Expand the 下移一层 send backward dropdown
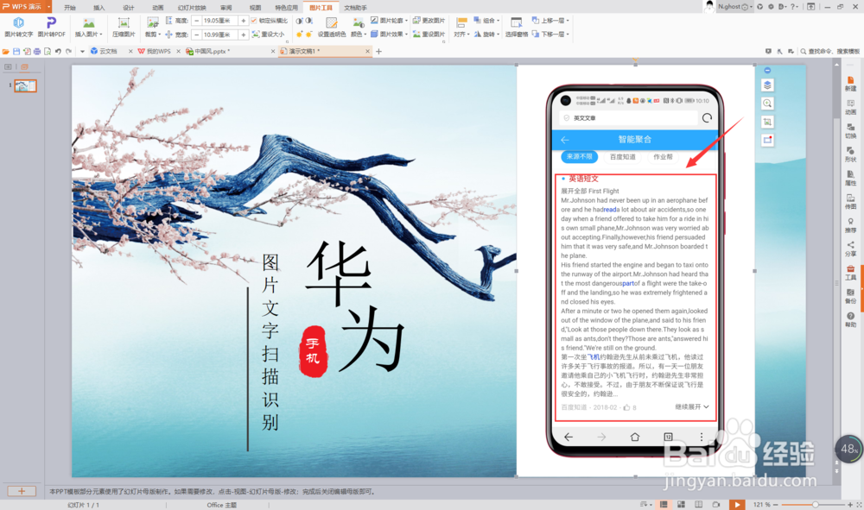Screen dimensions: 864x510 pyautogui.click(x=568, y=35)
